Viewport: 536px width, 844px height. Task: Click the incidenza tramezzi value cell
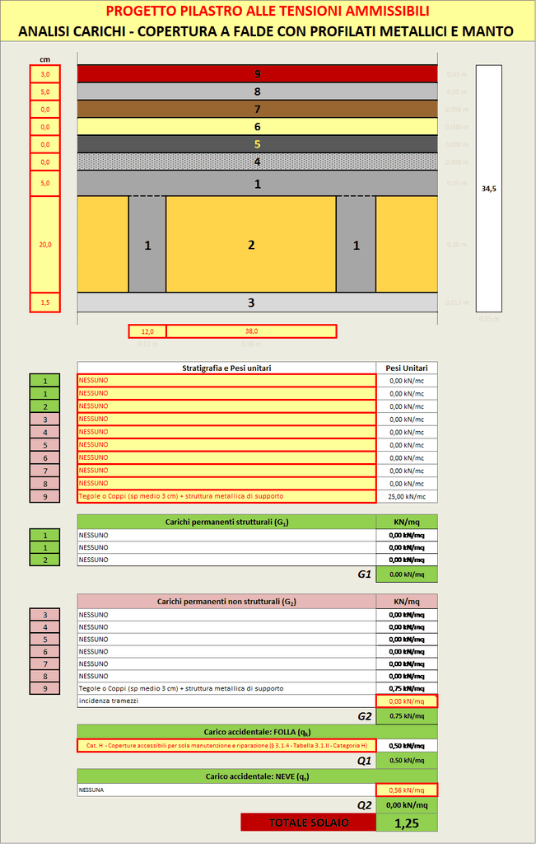(407, 701)
